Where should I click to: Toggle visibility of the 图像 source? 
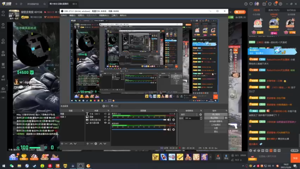point(105,117)
